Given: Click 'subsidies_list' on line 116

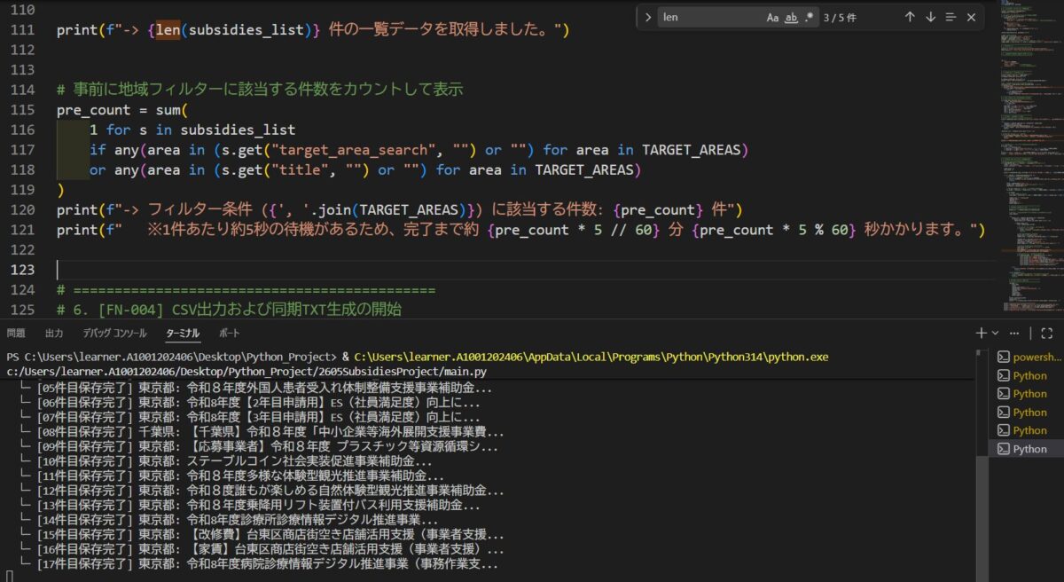Looking at the screenshot, I should [x=238, y=130].
